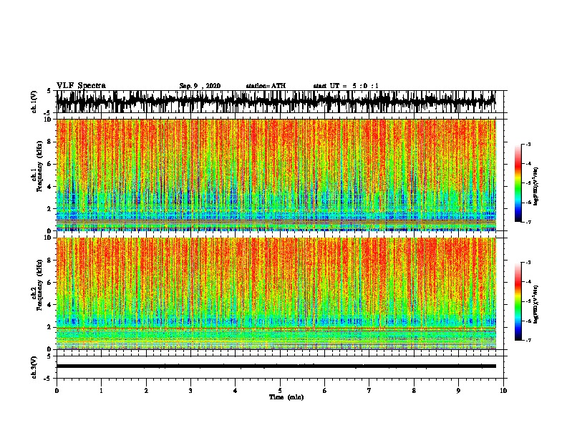Screen dimensions: 567x438
Task: Click the "-3" label on ch.1 color bar
Action: (x=528, y=145)
